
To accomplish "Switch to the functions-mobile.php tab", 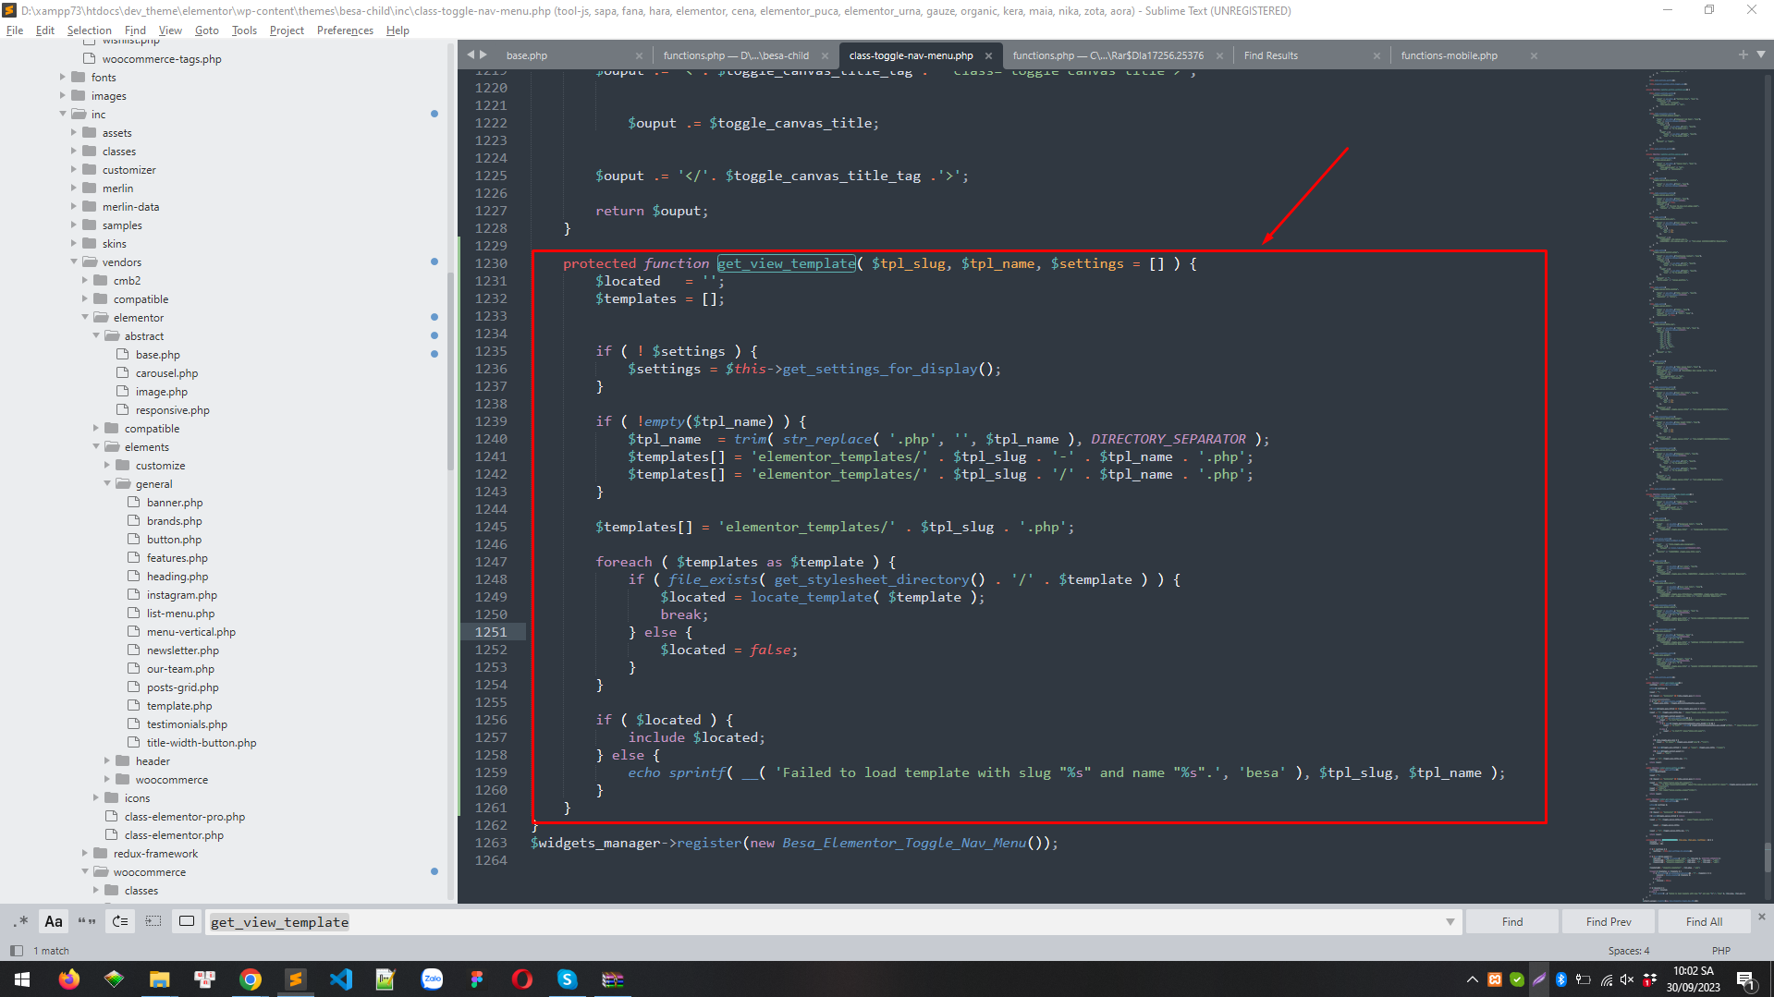I will coord(1449,55).
